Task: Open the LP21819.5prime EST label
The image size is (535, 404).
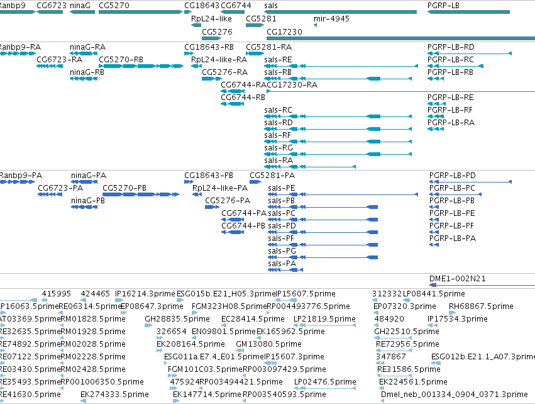Action: click(324, 319)
